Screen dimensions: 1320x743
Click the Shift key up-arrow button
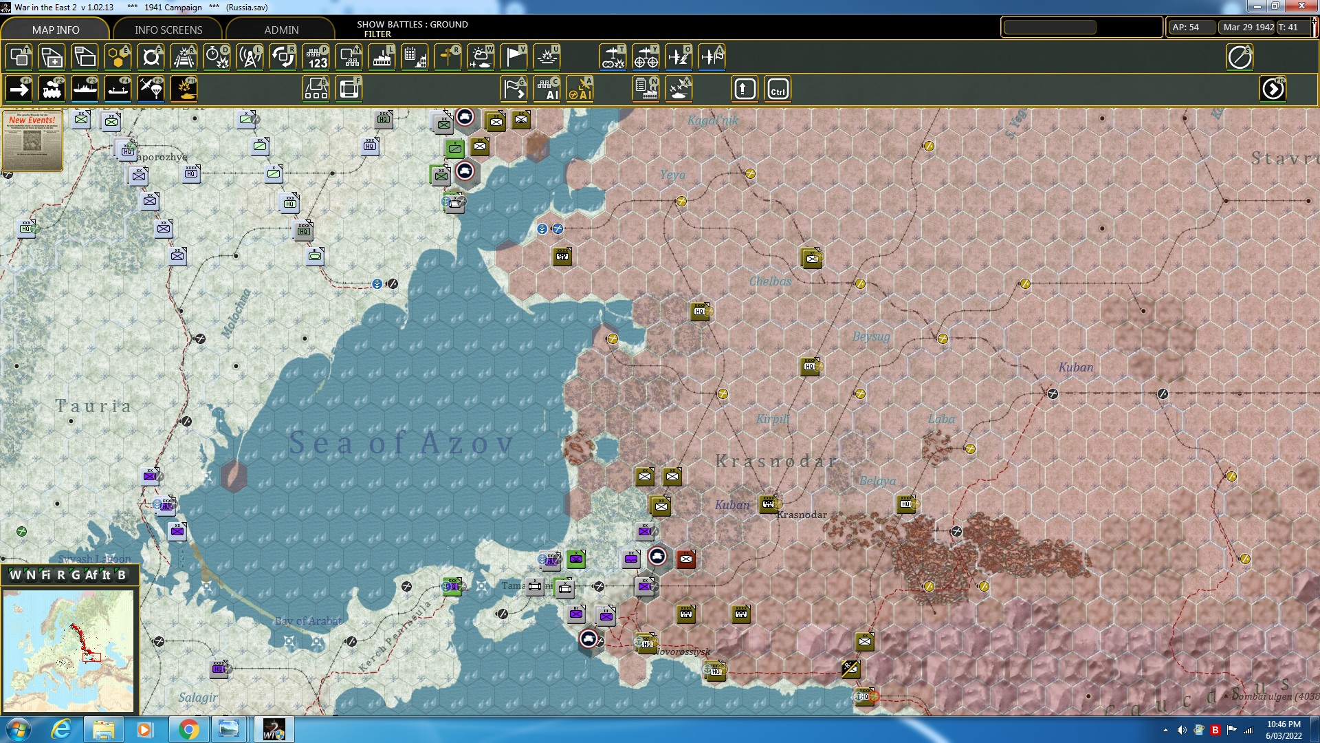pos(745,89)
